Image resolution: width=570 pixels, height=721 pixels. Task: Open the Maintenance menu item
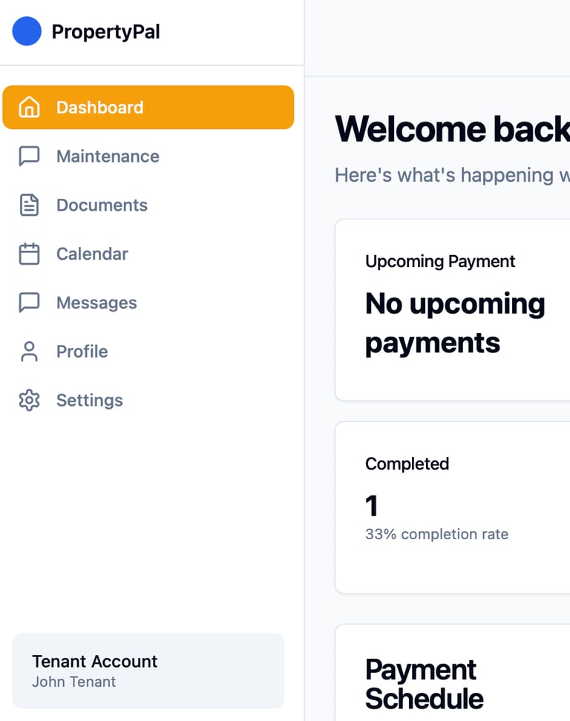(148, 156)
